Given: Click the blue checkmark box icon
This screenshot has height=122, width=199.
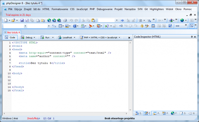Looking at the screenshot, I should click(x=170, y=26).
